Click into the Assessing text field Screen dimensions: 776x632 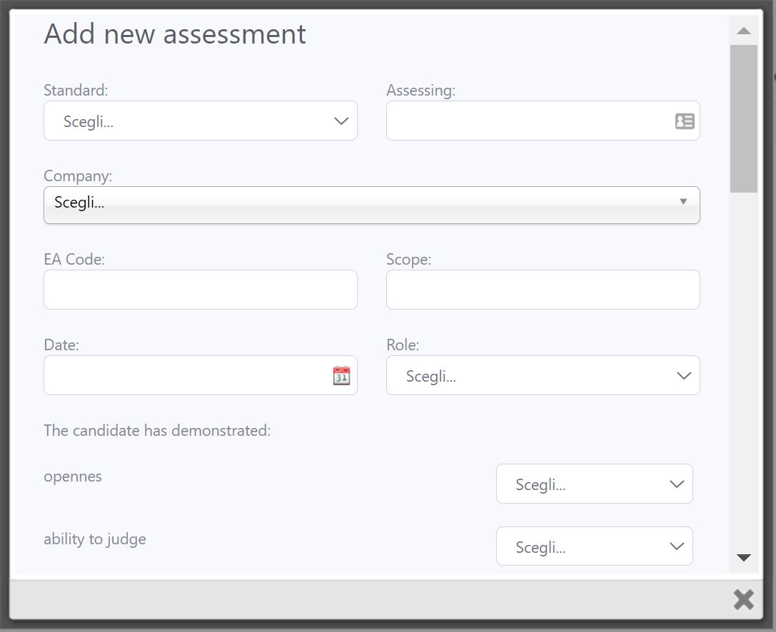coord(528,121)
